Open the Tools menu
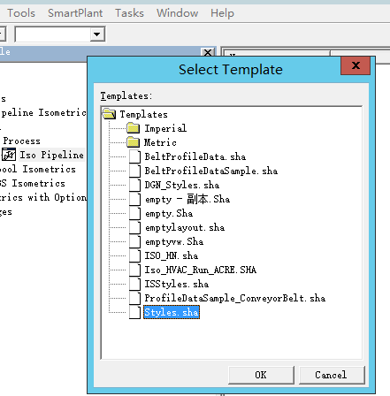The image size is (390, 396). (x=21, y=13)
